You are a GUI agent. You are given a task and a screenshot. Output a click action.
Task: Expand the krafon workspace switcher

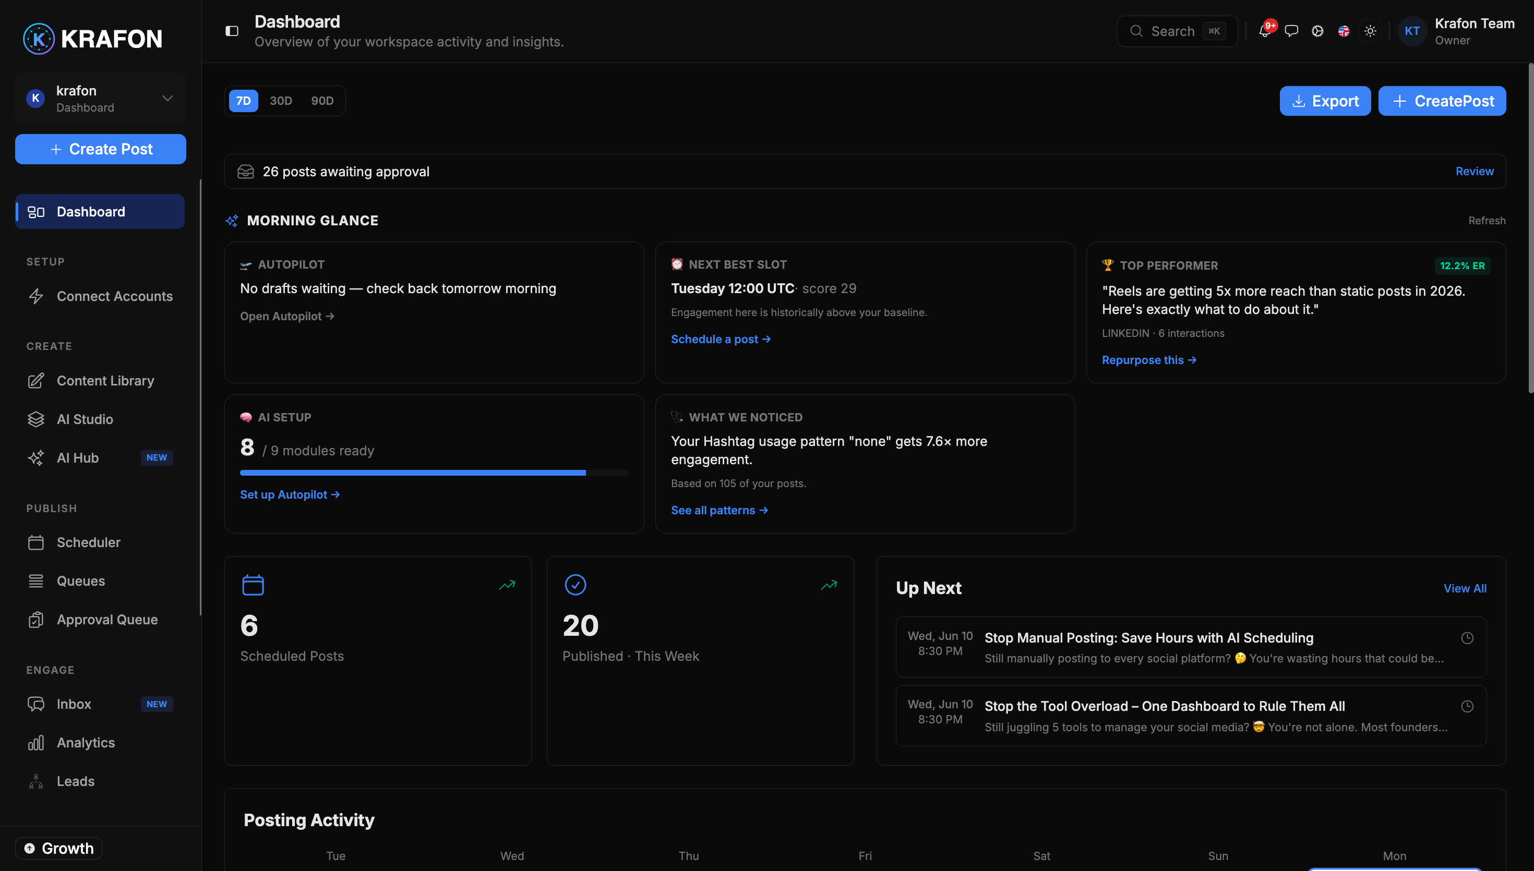pos(101,99)
